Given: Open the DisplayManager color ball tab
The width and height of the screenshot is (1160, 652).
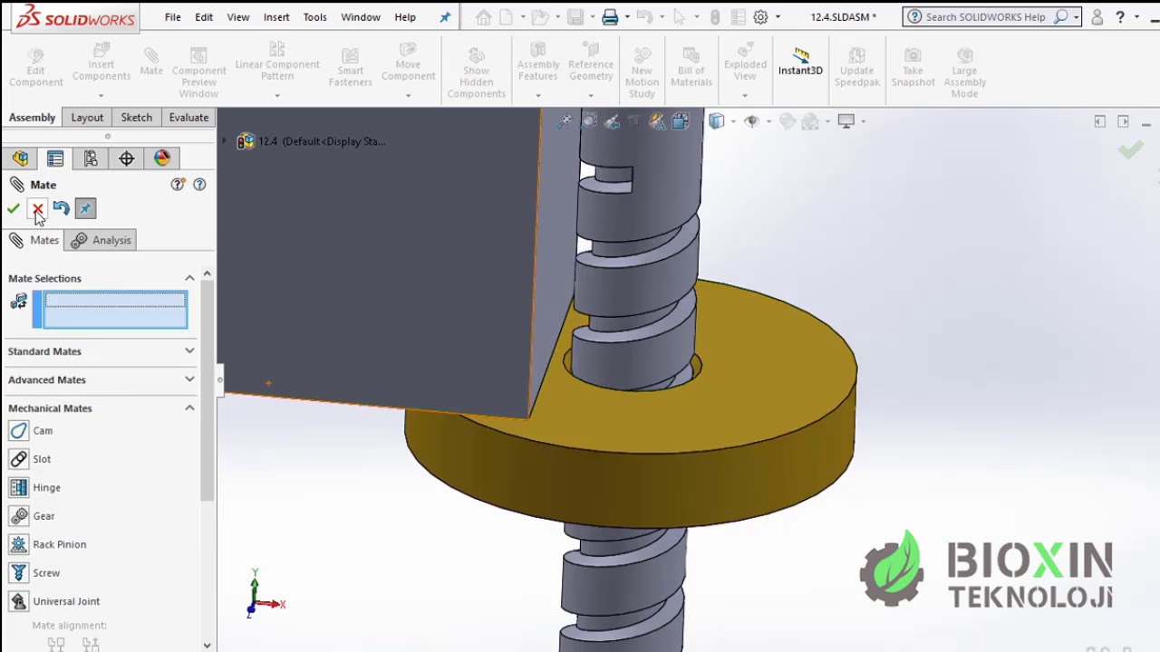Looking at the screenshot, I should (x=162, y=158).
